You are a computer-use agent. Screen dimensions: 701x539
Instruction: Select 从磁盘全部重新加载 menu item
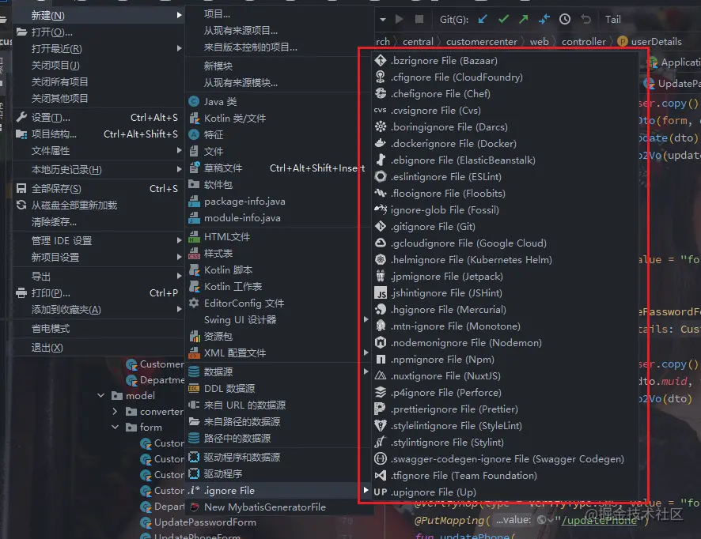coord(99,205)
